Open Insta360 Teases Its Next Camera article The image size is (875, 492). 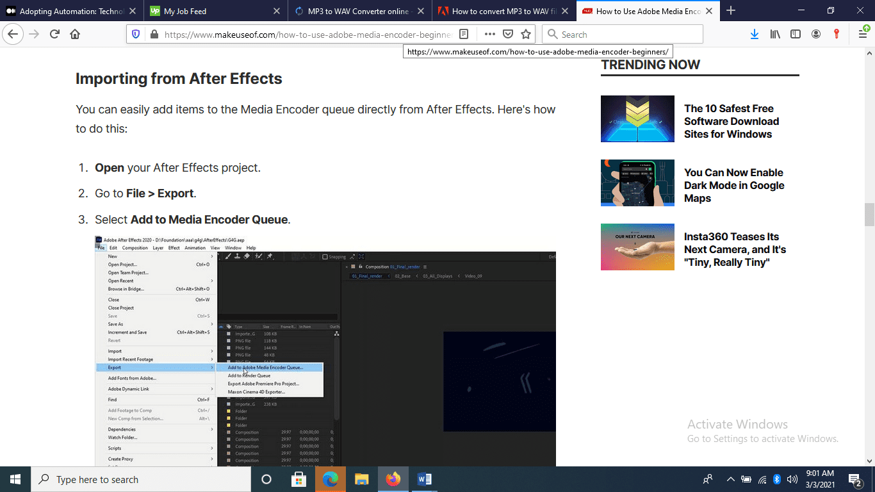(735, 249)
